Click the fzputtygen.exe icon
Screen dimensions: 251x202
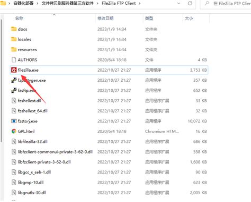[14, 80]
